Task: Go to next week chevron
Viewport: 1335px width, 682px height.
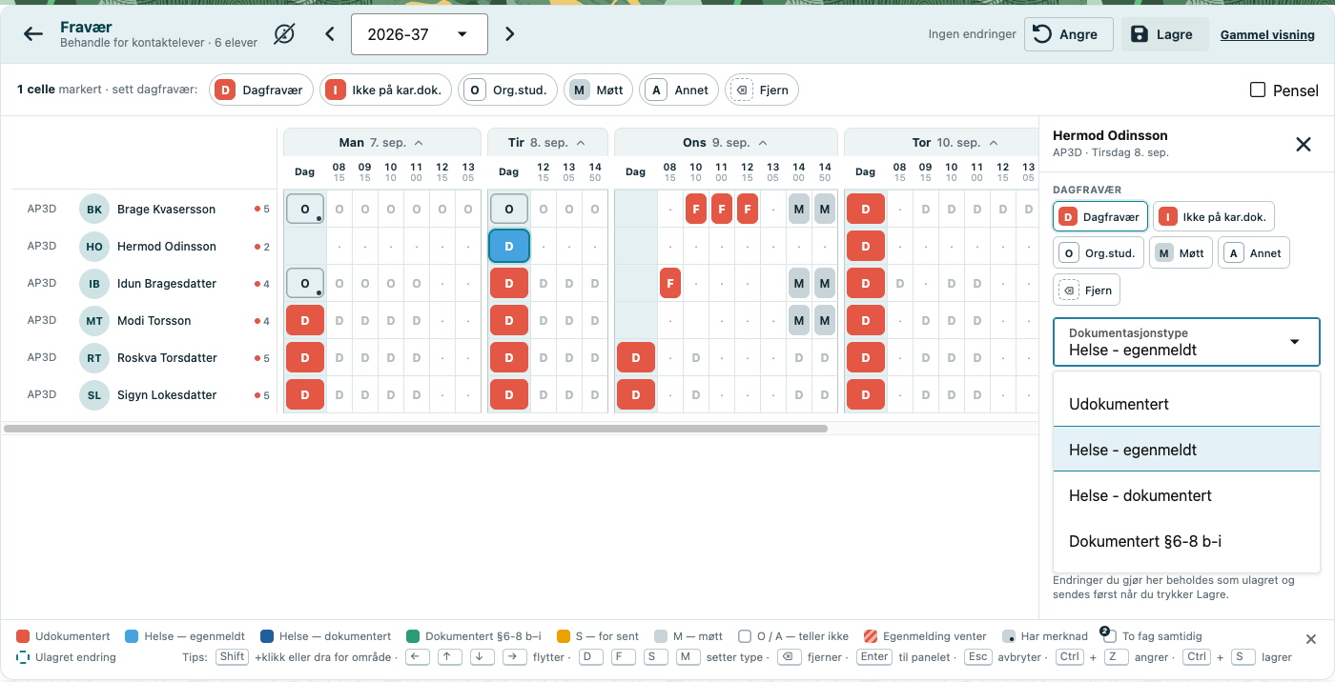Action: (x=510, y=34)
